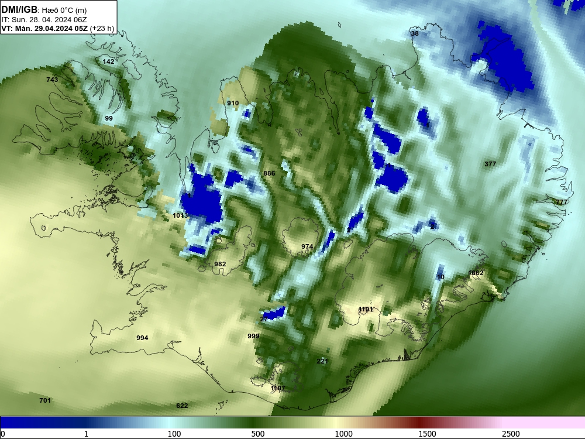The width and height of the screenshot is (585, 439).
Task: Click the map value 982
Action: (x=220, y=264)
